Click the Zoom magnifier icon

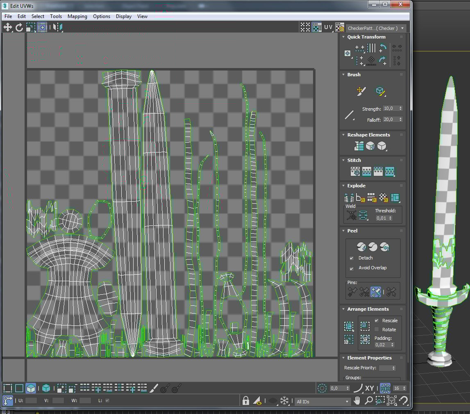coord(369,400)
